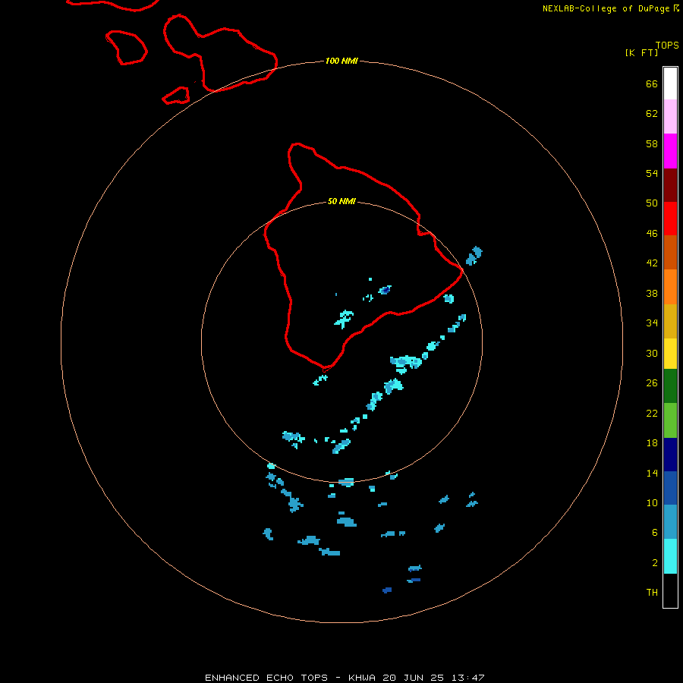This screenshot has width=683, height=683.
Task: Click the gold swatch between 34 and 38
Action: point(670,321)
